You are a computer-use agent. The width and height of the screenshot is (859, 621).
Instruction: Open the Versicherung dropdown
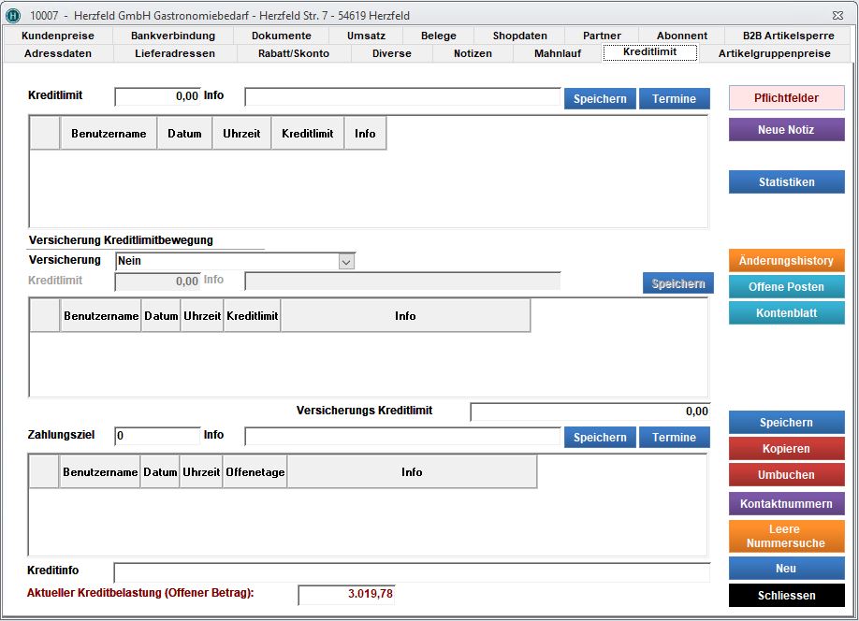point(346,262)
